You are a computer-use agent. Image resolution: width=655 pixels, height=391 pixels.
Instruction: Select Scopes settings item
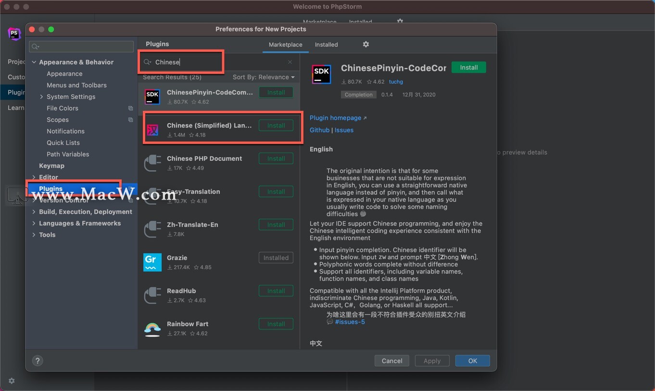[x=58, y=120]
